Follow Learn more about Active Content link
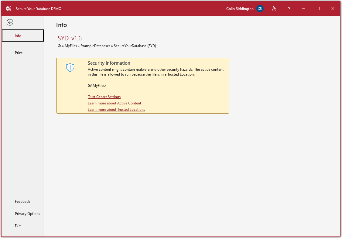The image size is (342, 238). (115, 103)
